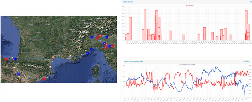The image size is (252, 102).
Task: Click the Dati di impatto panel title
Action: pos(128,2)
